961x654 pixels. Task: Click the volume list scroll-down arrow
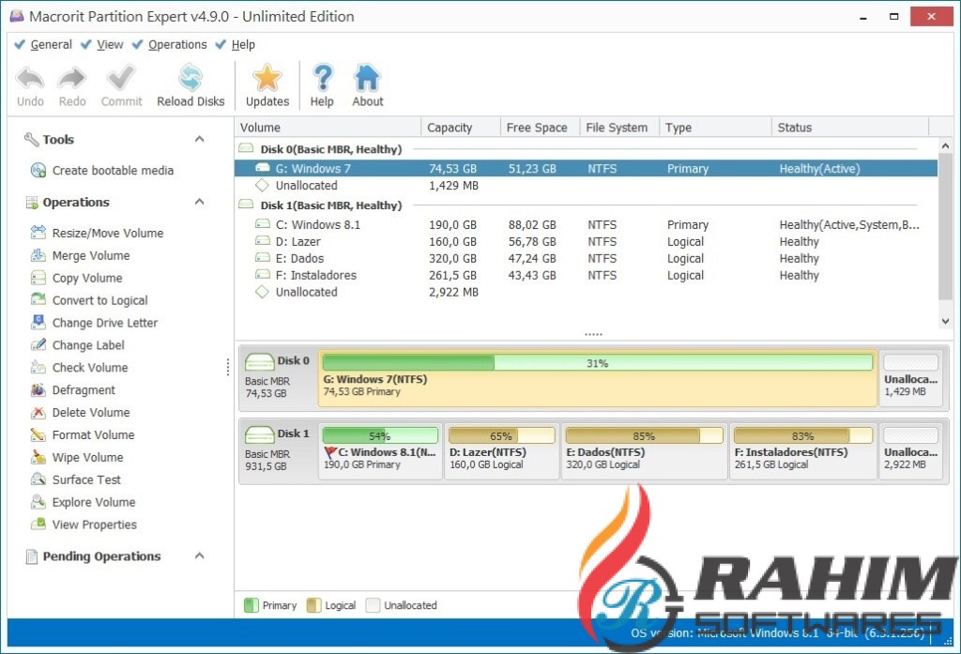pyautogui.click(x=945, y=321)
